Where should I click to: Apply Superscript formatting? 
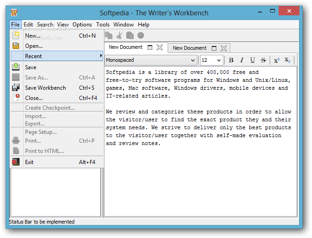tap(277, 60)
